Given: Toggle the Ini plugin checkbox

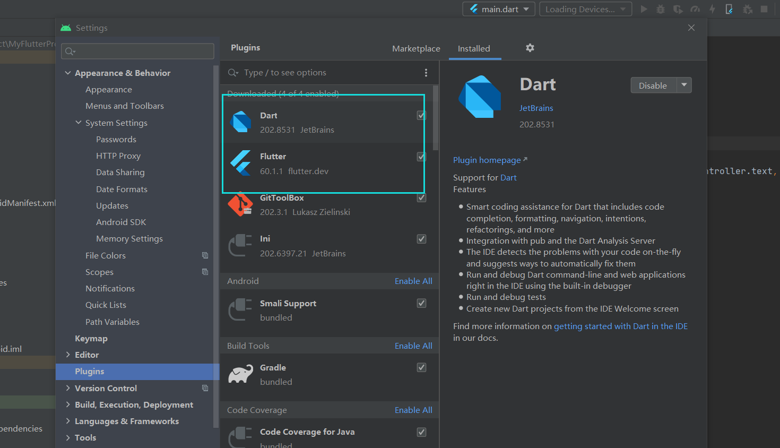Looking at the screenshot, I should tap(421, 239).
